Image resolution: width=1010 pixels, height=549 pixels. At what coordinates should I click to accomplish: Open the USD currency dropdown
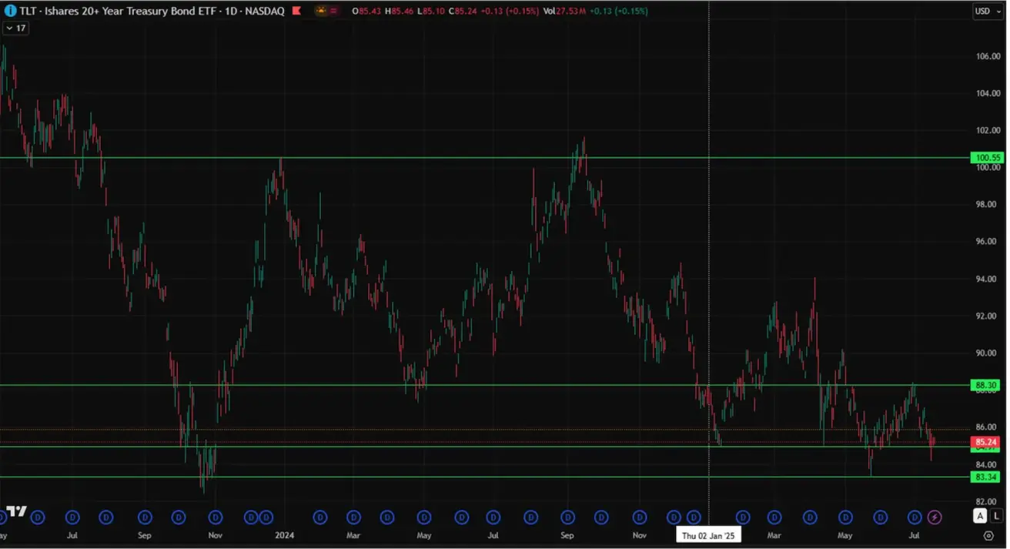(x=988, y=12)
